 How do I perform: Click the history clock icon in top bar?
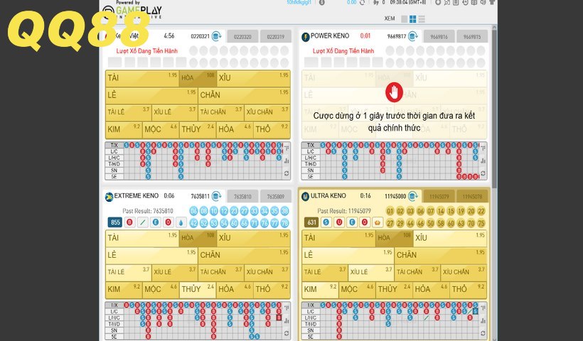click(466, 2)
